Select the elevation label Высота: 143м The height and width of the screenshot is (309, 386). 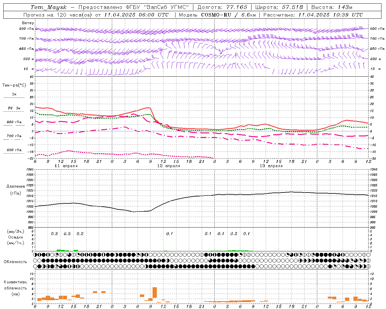(332, 7)
